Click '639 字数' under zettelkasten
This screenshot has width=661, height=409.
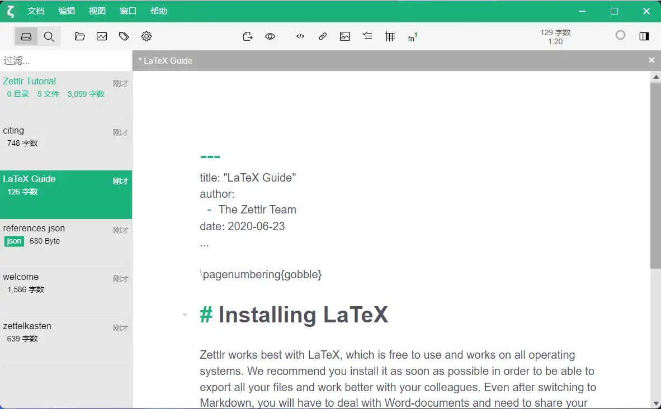[x=22, y=339]
